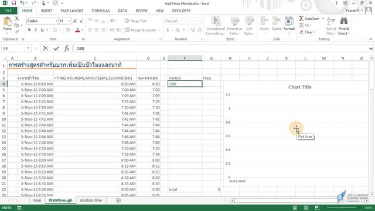Click the Wrap Text button
This screenshot has width=375, height=211.
136,21
